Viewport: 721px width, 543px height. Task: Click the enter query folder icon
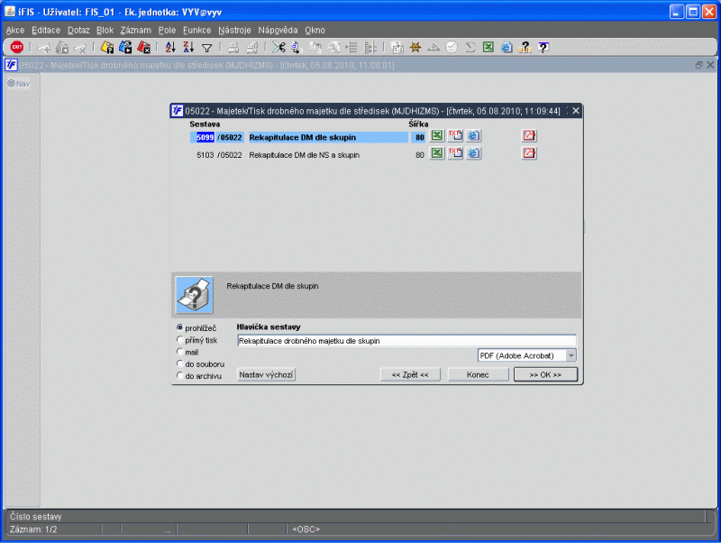tap(107, 47)
